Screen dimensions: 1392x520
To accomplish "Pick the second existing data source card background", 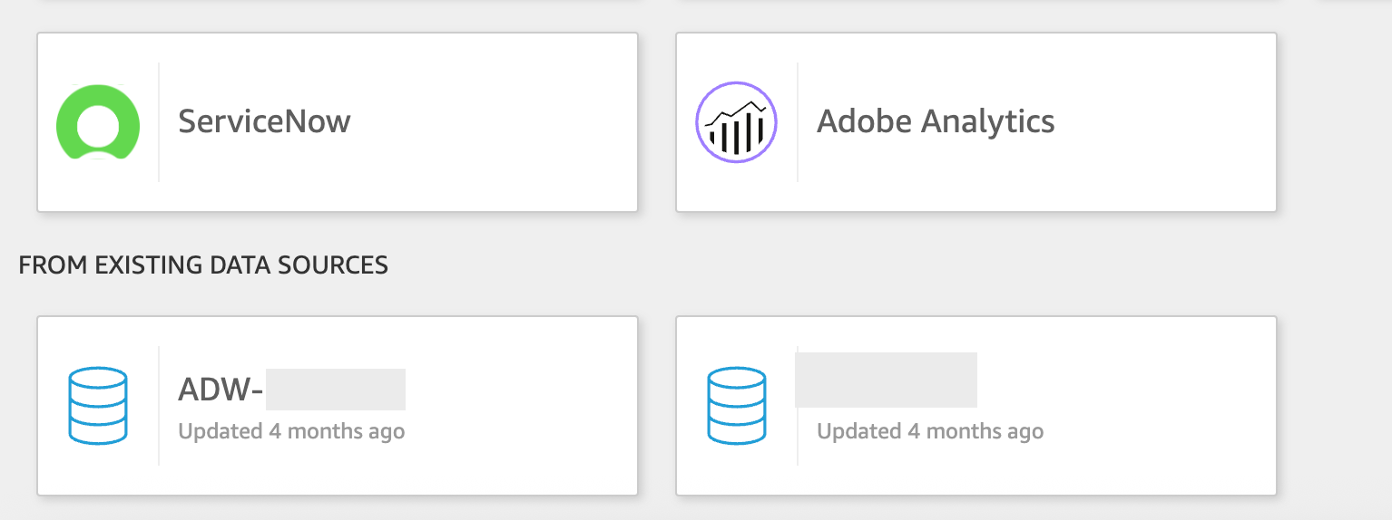I will (x=976, y=406).
